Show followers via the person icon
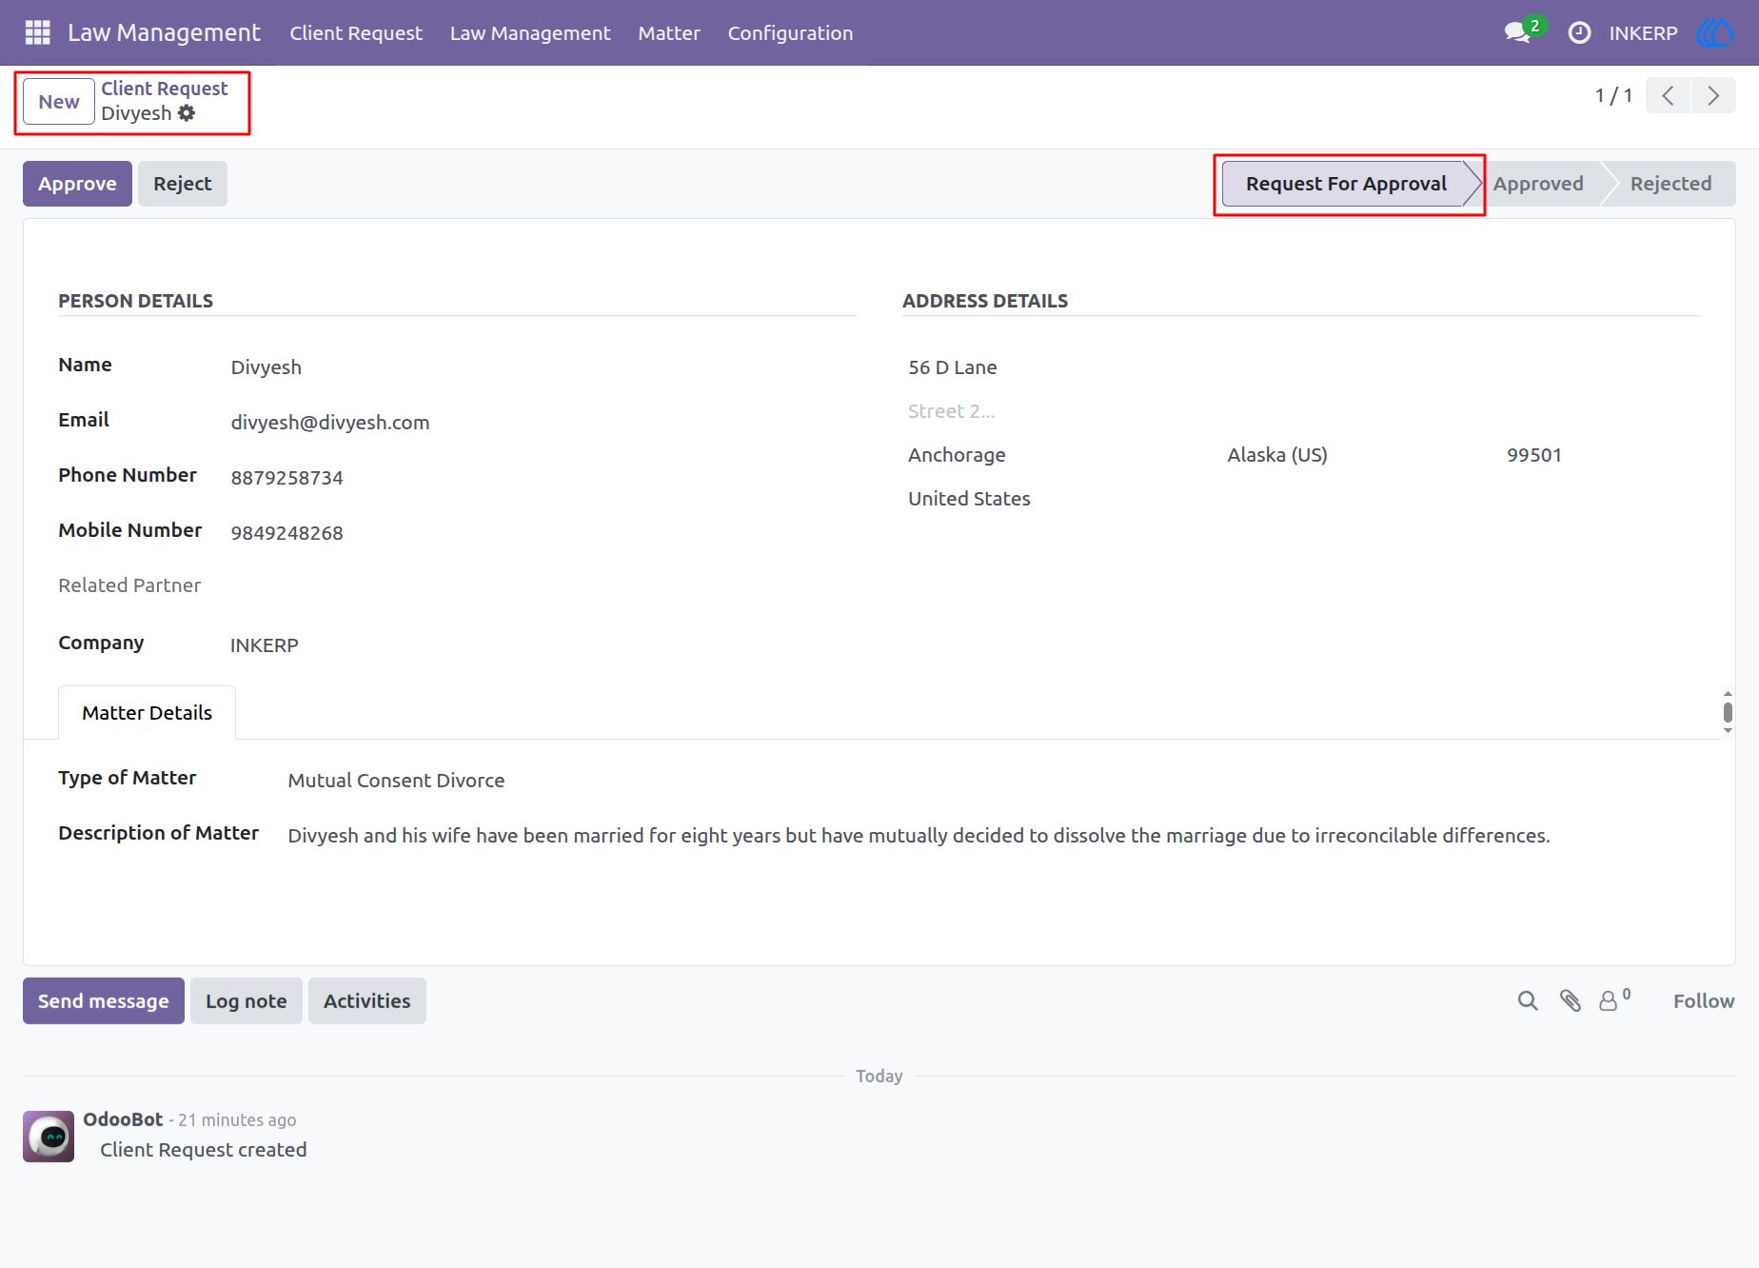Viewport: 1759px width, 1268px height. click(1614, 1000)
